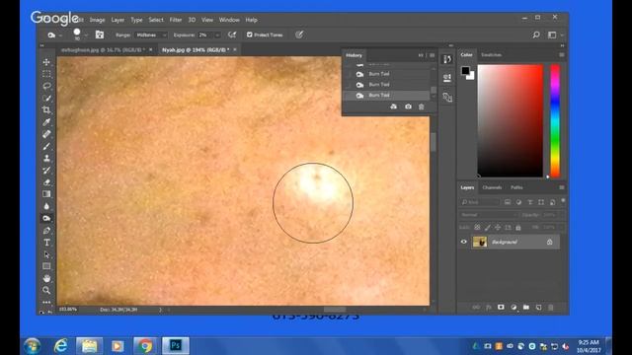Viewport: 632px width, 355px height.
Task: Open the Exposure slider dropdown arrow
Action: 217,35
